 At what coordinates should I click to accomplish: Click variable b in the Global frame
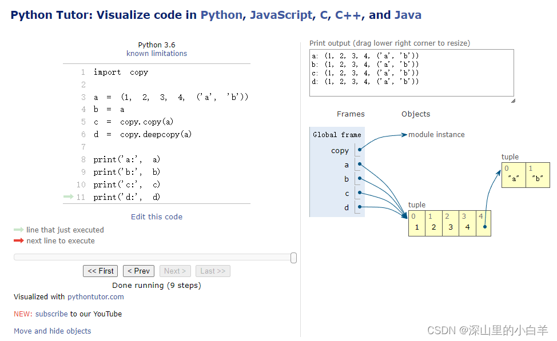coord(347,179)
